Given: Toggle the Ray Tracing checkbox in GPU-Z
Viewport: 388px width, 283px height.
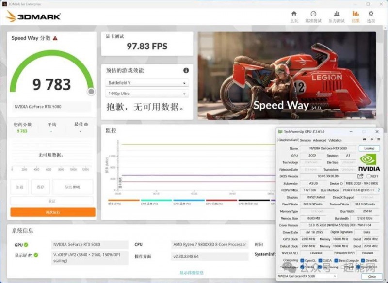Looking at the screenshot, I should [320, 267].
